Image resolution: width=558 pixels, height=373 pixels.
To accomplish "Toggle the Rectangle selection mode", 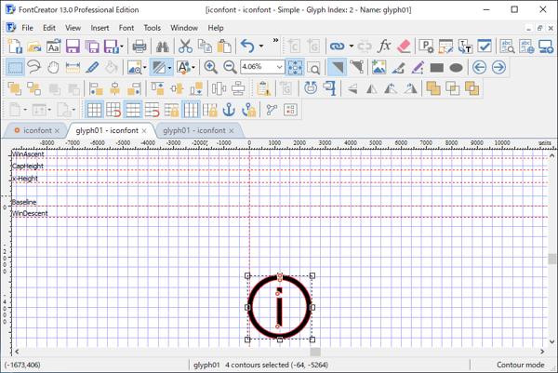I will point(15,67).
